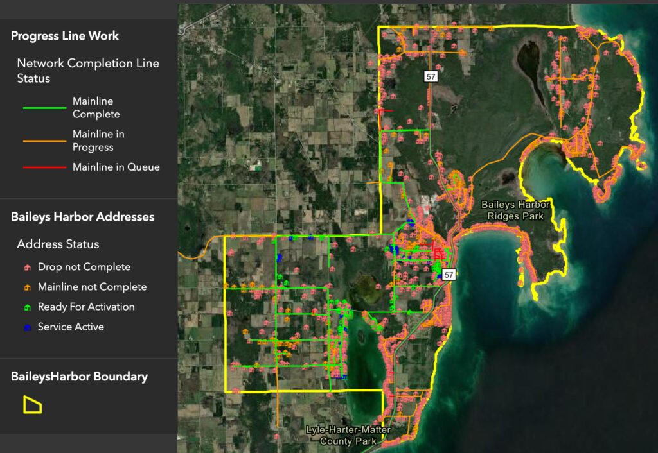Click the Network Completion Line Status subheading
The height and width of the screenshot is (453, 658).
pyautogui.click(x=88, y=71)
